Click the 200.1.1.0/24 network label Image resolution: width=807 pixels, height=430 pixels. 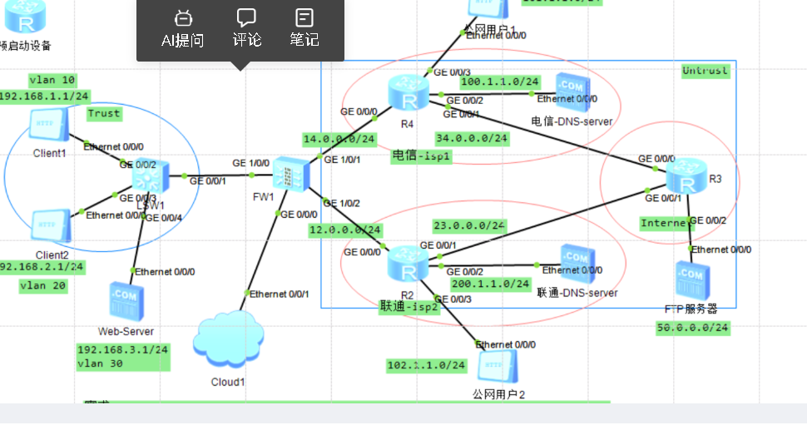click(x=491, y=284)
